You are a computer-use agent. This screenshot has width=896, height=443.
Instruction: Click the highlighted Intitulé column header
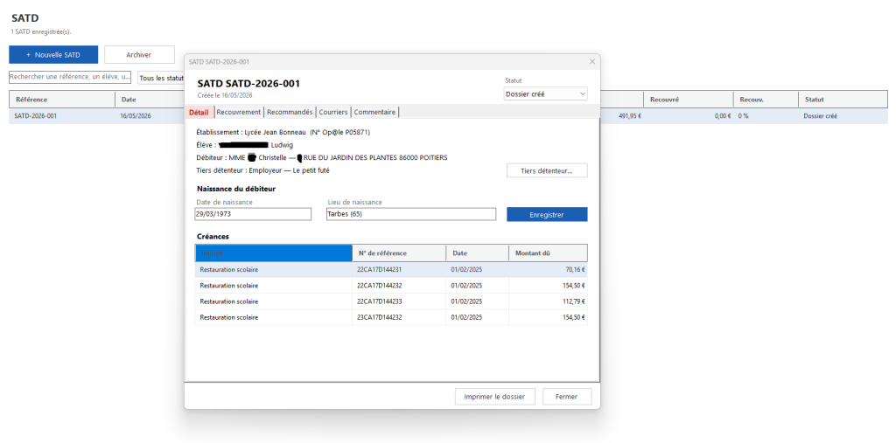pos(274,253)
